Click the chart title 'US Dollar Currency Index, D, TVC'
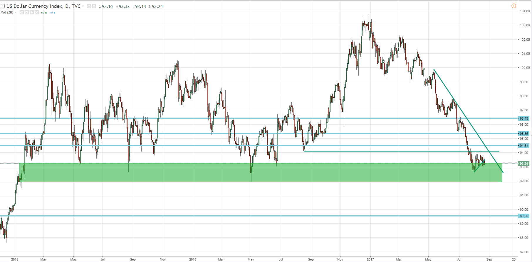 coord(43,6)
